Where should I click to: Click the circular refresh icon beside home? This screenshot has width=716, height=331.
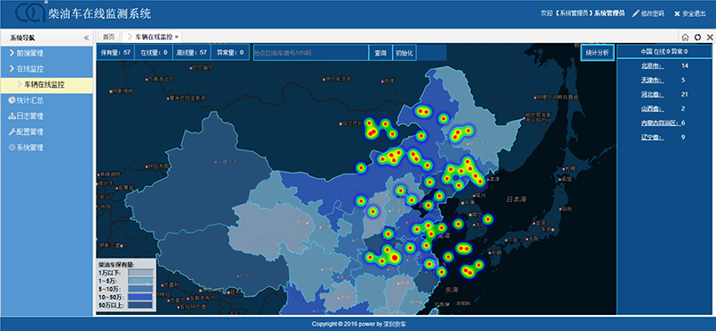click(x=697, y=37)
